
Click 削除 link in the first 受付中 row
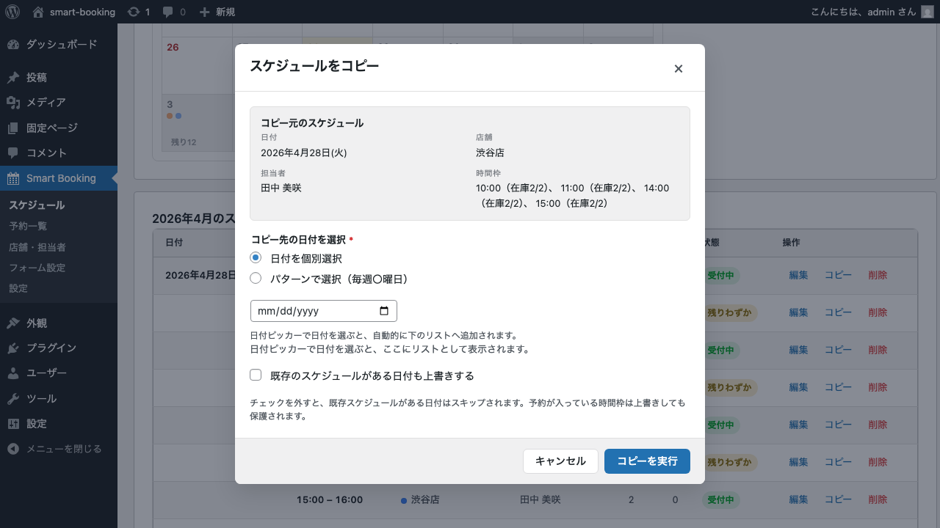[x=878, y=276]
